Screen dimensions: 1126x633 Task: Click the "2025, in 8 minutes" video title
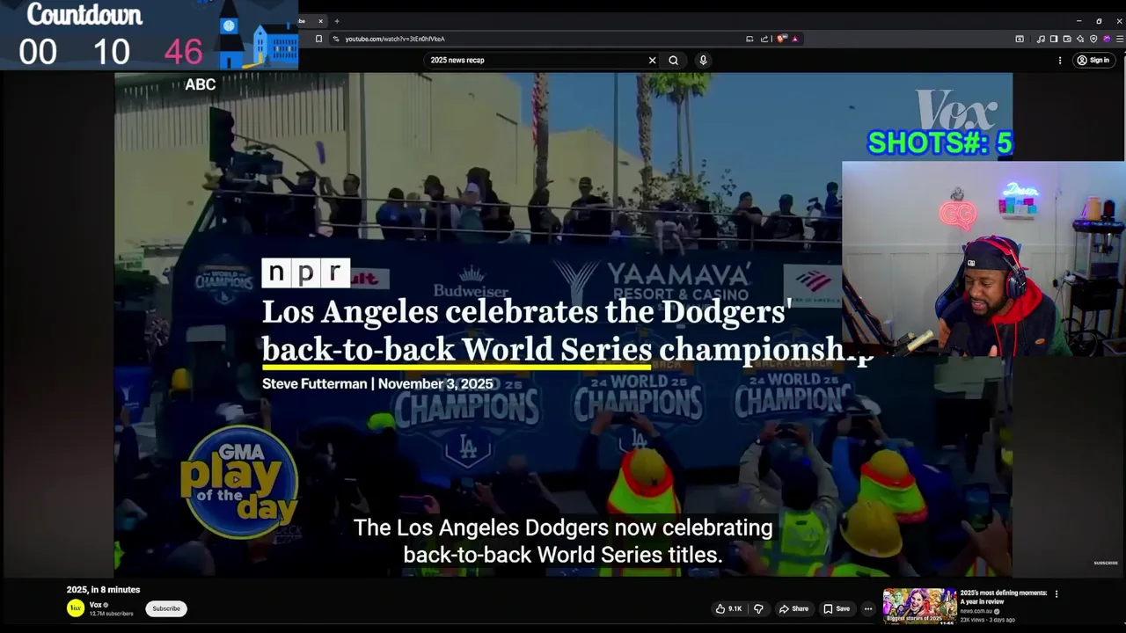pos(103,590)
